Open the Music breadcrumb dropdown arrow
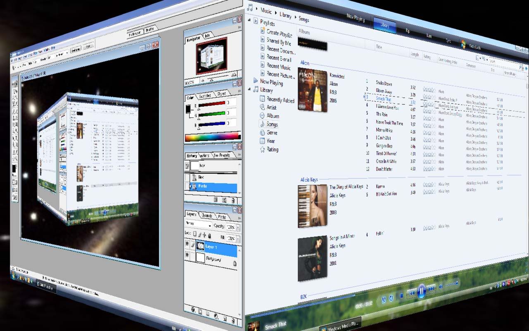Screen dimensions: 529x331 276,13
